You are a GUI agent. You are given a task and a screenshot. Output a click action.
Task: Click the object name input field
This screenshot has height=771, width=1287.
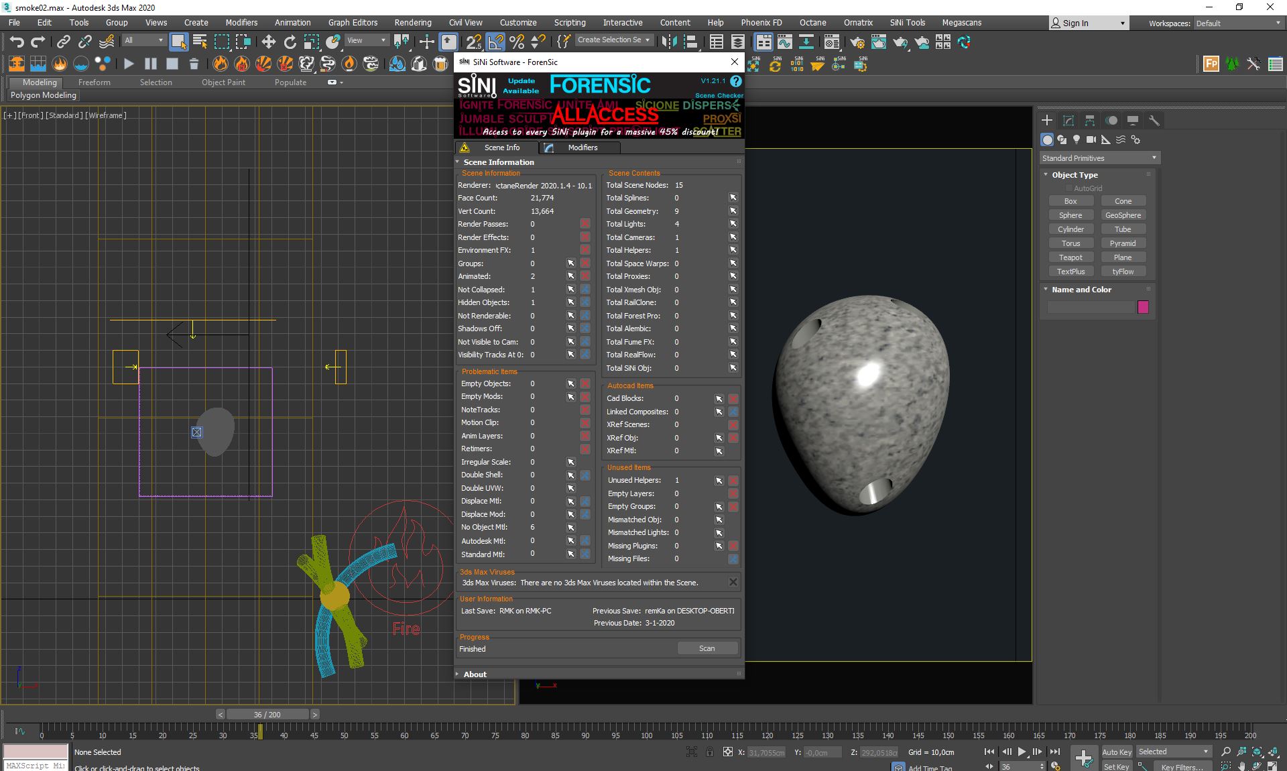(1091, 307)
